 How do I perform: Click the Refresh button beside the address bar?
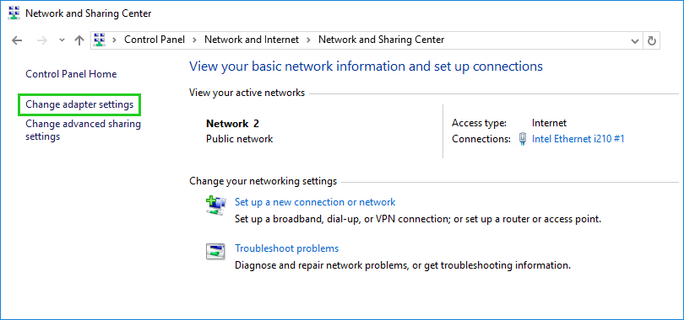click(652, 40)
